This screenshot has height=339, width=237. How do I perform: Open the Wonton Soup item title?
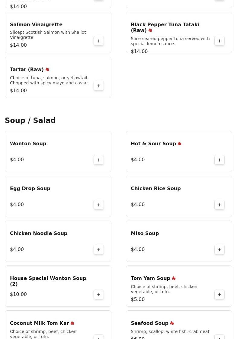coord(28,143)
